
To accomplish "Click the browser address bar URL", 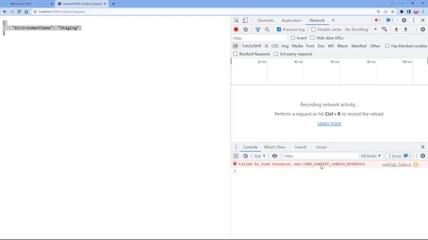I will tap(62, 12).
